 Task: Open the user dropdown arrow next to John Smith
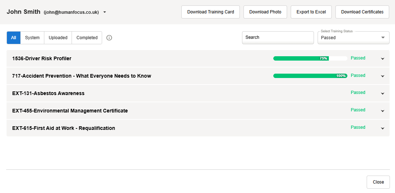pyautogui.click(x=105, y=12)
